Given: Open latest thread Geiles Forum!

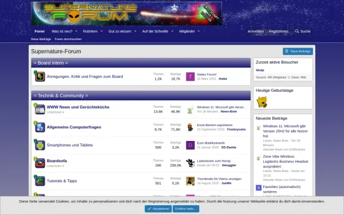Looking at the screenshot, I should coord(206,75).
